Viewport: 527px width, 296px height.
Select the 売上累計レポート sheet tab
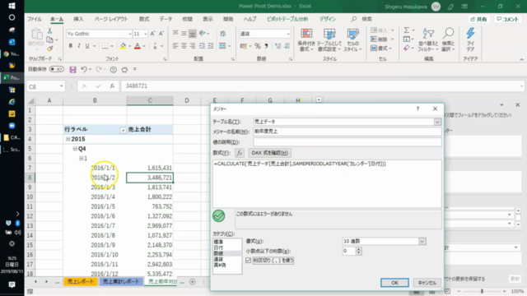[121, 281]
